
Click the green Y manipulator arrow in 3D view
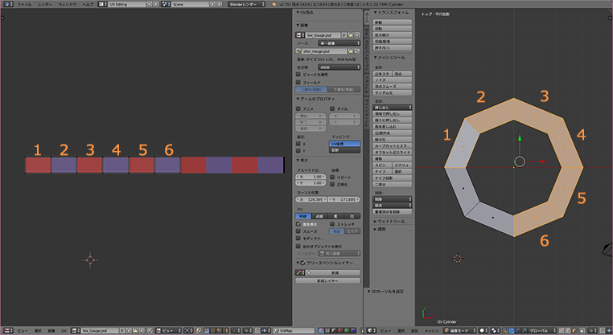[x=520, y=138]
